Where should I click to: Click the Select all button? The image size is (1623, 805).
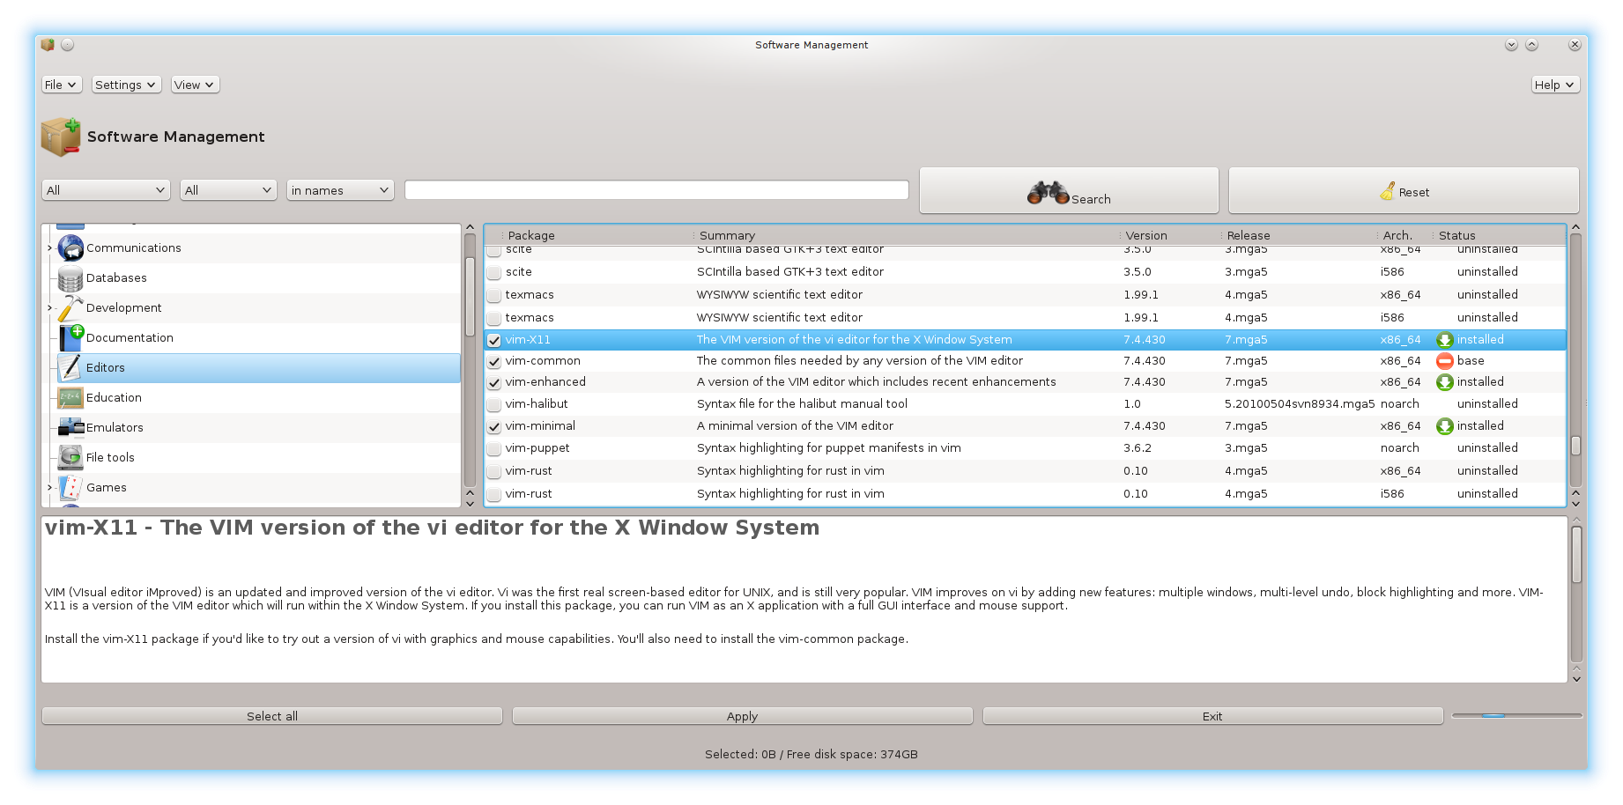pyautogui.click(x=272, y=716)
